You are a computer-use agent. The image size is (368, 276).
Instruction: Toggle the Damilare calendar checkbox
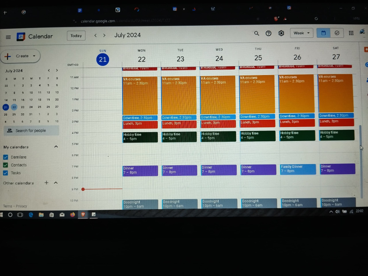click(x=6, y=157)
